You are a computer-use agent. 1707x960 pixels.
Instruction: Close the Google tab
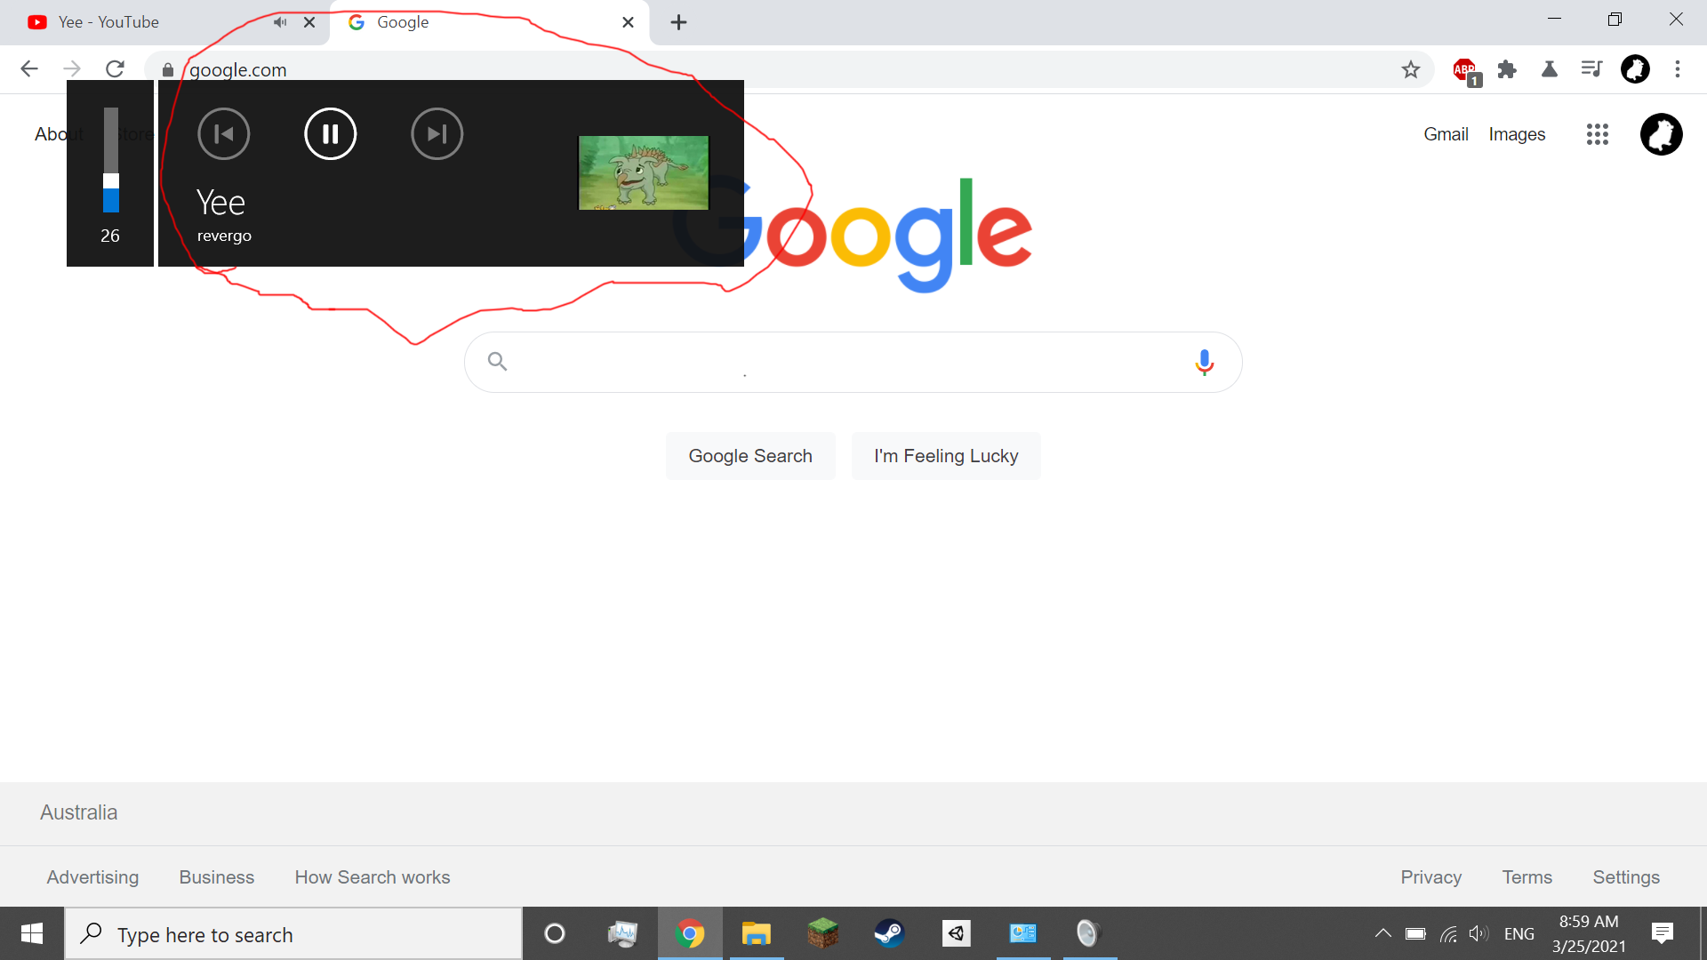(628, 22)
